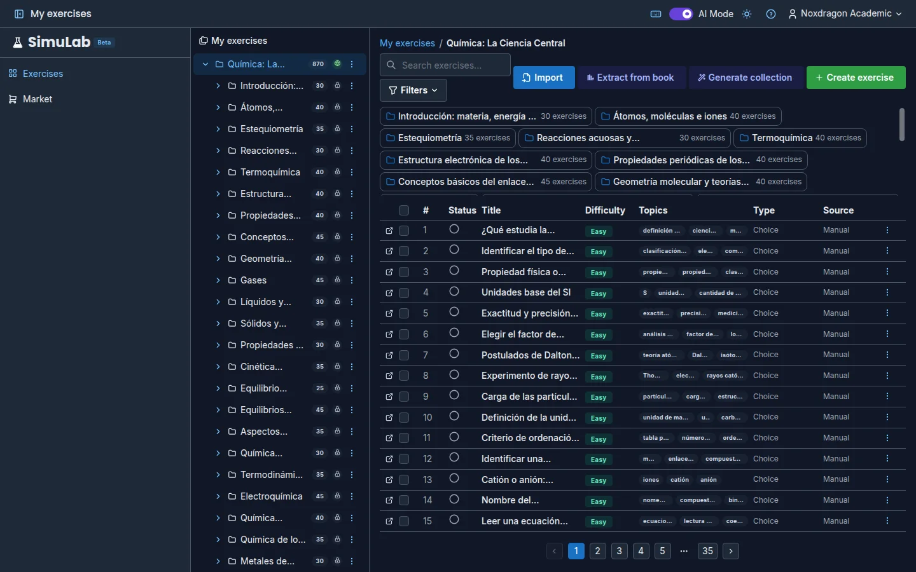Switch theme with the sun icon
The width and height of the screenshot is (916, 572).
click(747, 14)
